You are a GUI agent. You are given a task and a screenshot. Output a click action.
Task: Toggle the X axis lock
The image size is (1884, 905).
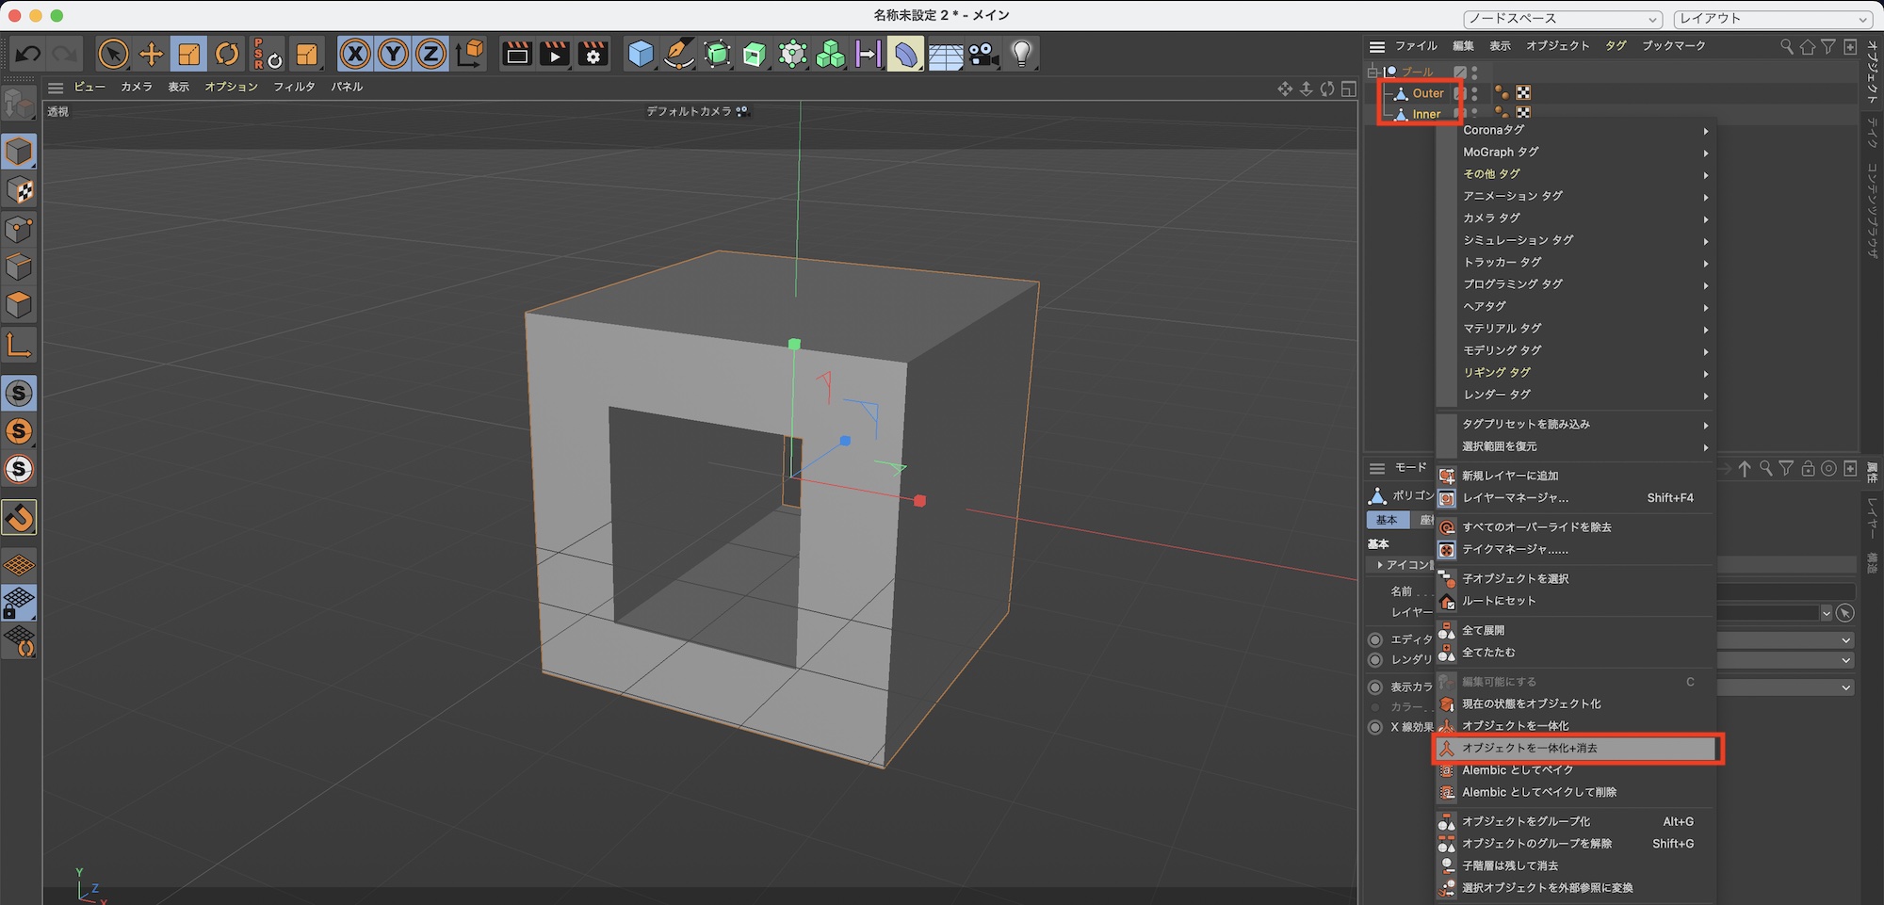click(355, 55)
